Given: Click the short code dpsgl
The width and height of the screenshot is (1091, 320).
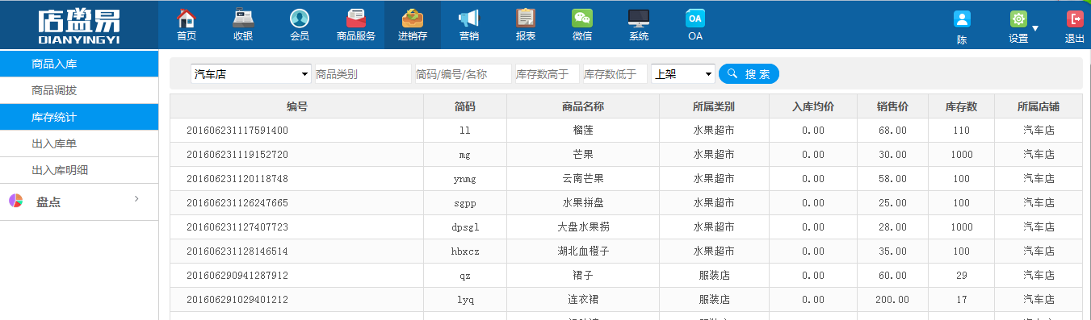Looking at the screenshot, I should tap(465, 227).
